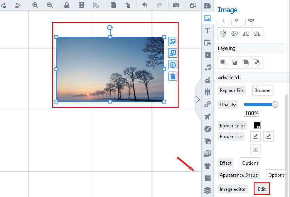Click the second floating icon beside image
This screenshot has height=197, width=290.
172,53
